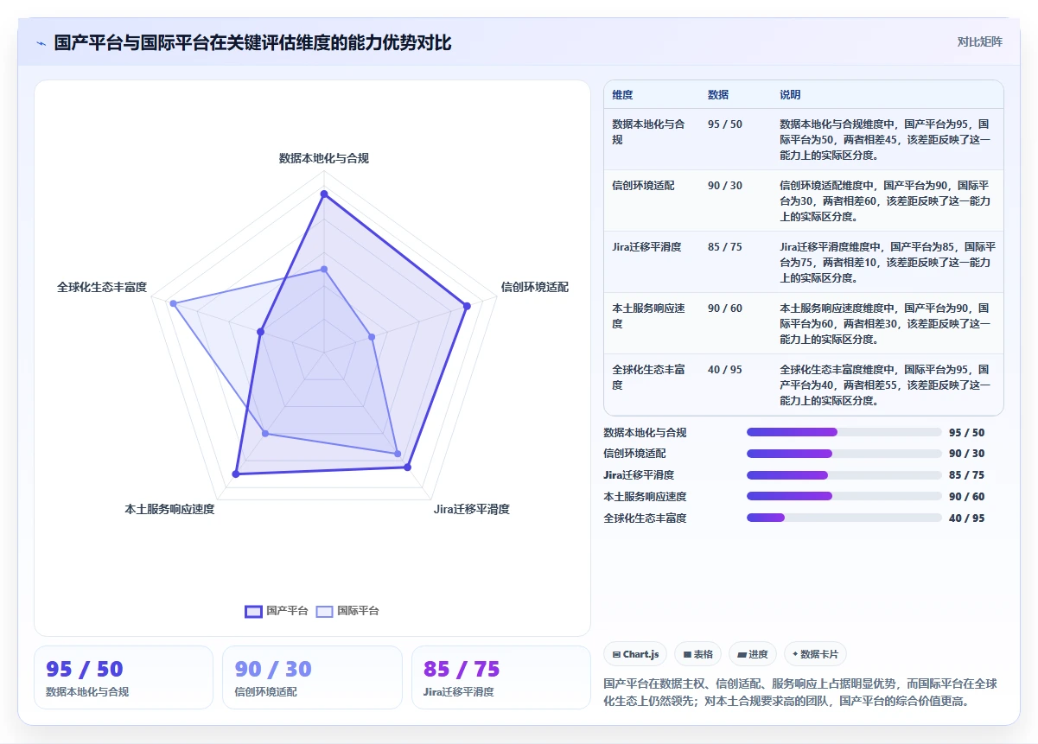The image size is (1038, 744).
Task: Click the 95 / 50 data card
Action: pyautogui.click(x=124, y=677)
